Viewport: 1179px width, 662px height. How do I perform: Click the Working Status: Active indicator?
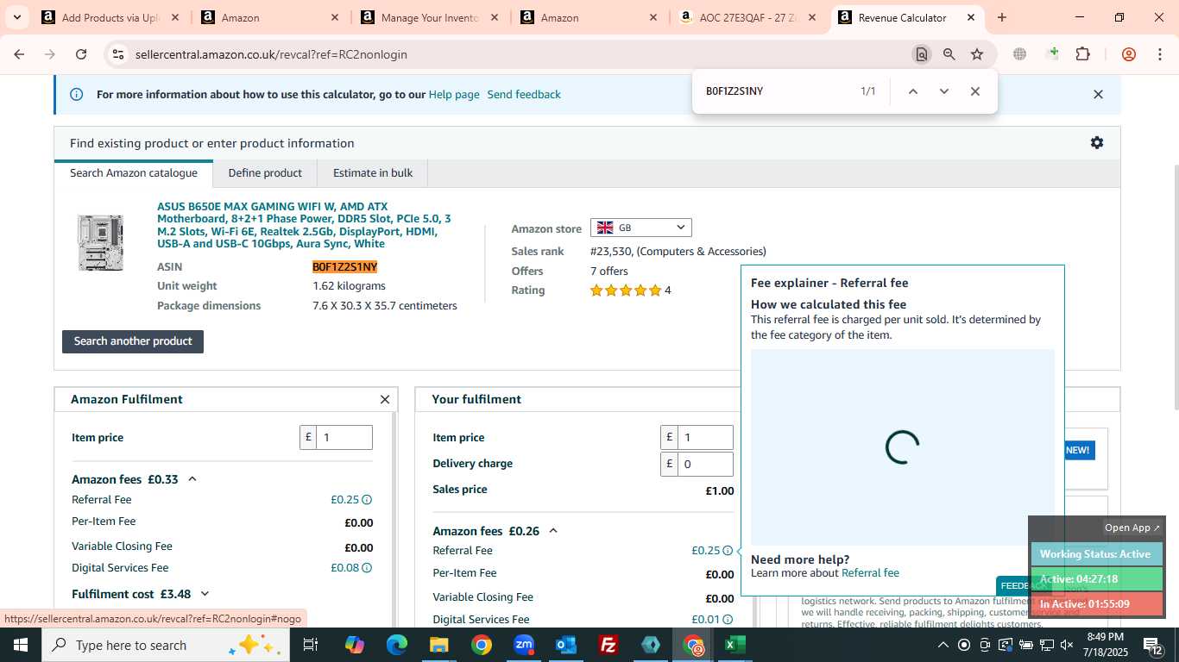pyautogui.click(x=1095, y=554)
